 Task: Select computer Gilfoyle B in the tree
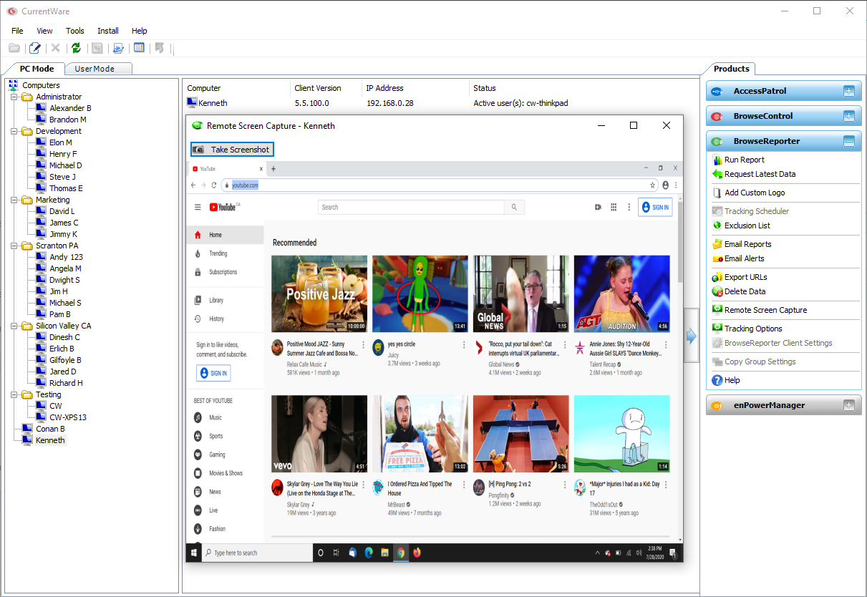(65, 360)
